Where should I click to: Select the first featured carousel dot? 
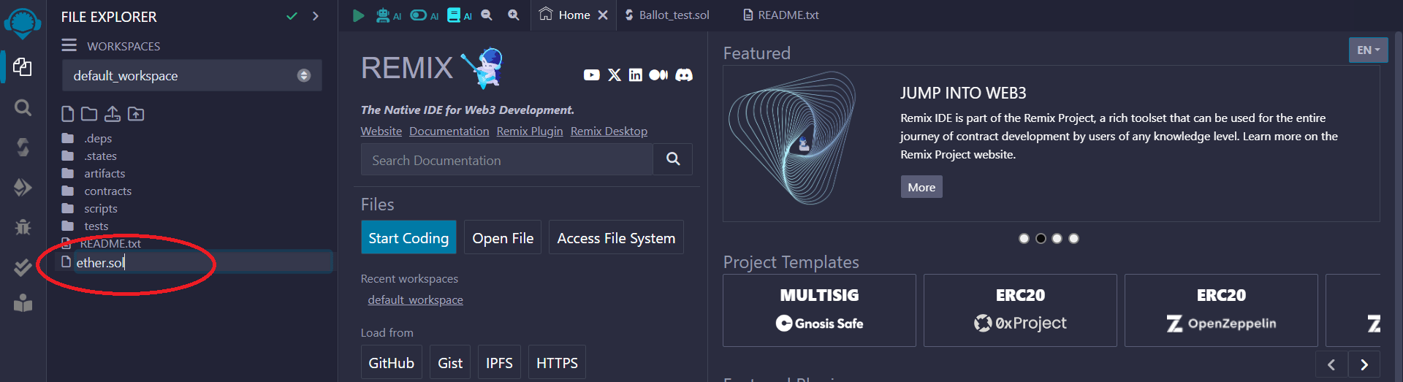tap(1024, 238)
